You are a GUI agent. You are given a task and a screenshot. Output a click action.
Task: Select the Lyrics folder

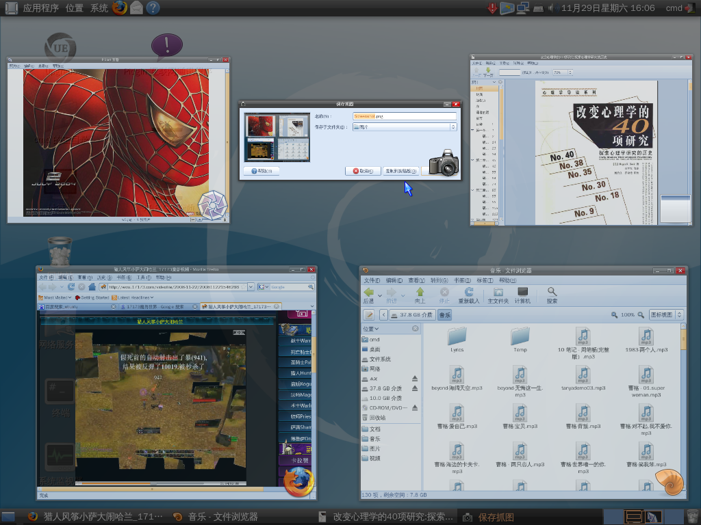click(x=457, y=340)
